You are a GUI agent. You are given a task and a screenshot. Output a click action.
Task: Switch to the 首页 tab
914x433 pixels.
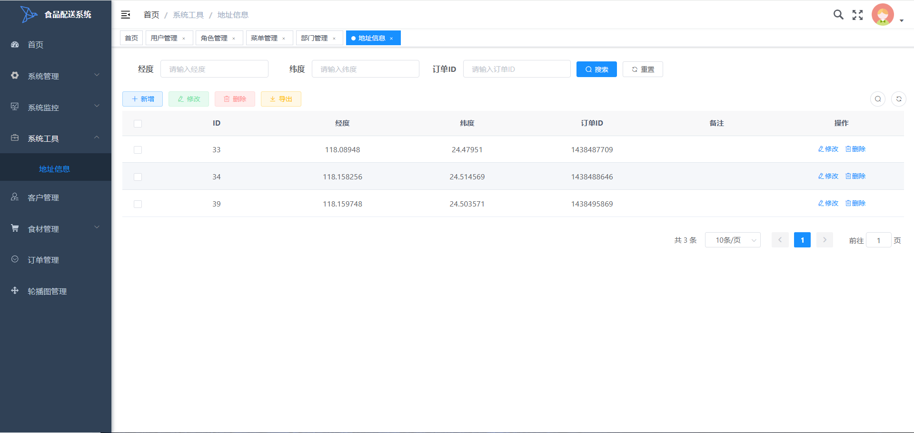tap(131, 38)
